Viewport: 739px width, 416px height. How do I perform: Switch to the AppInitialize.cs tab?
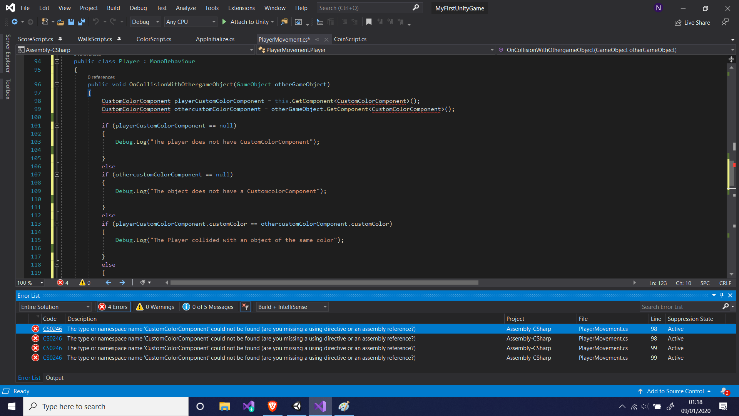[x=215, y=39]
